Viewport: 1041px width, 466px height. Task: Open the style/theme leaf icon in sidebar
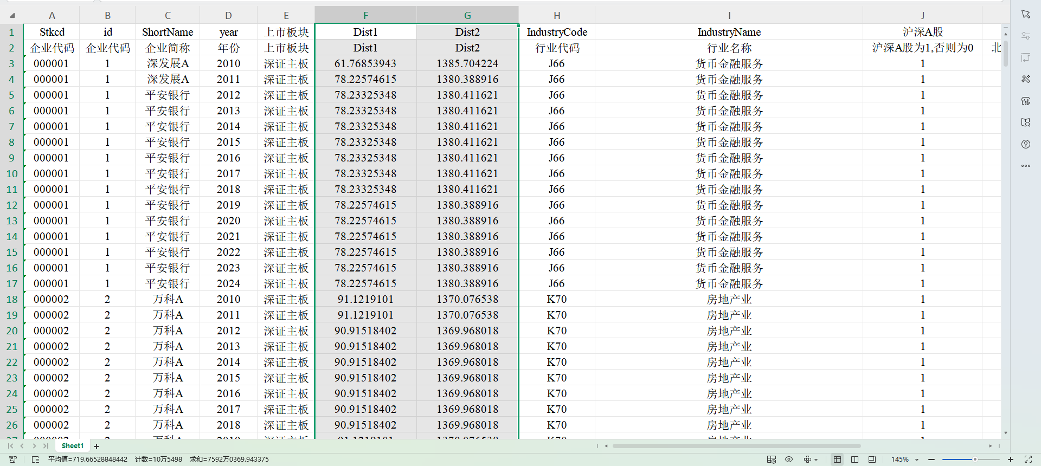click(x=1026, y=101)
